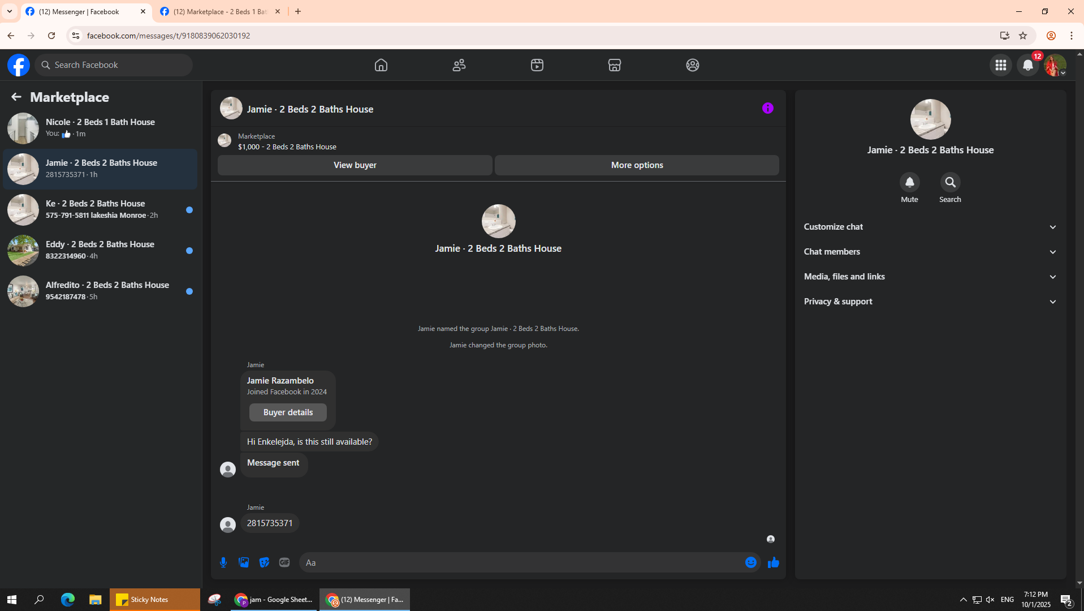Expand Chat members section
This screenshot has height=611, width=1084.
click(x=930, y=252)
